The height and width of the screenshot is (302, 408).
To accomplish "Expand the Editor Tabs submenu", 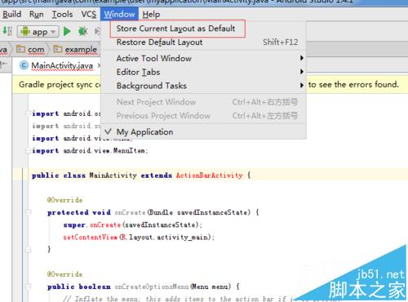I will 203,72.
